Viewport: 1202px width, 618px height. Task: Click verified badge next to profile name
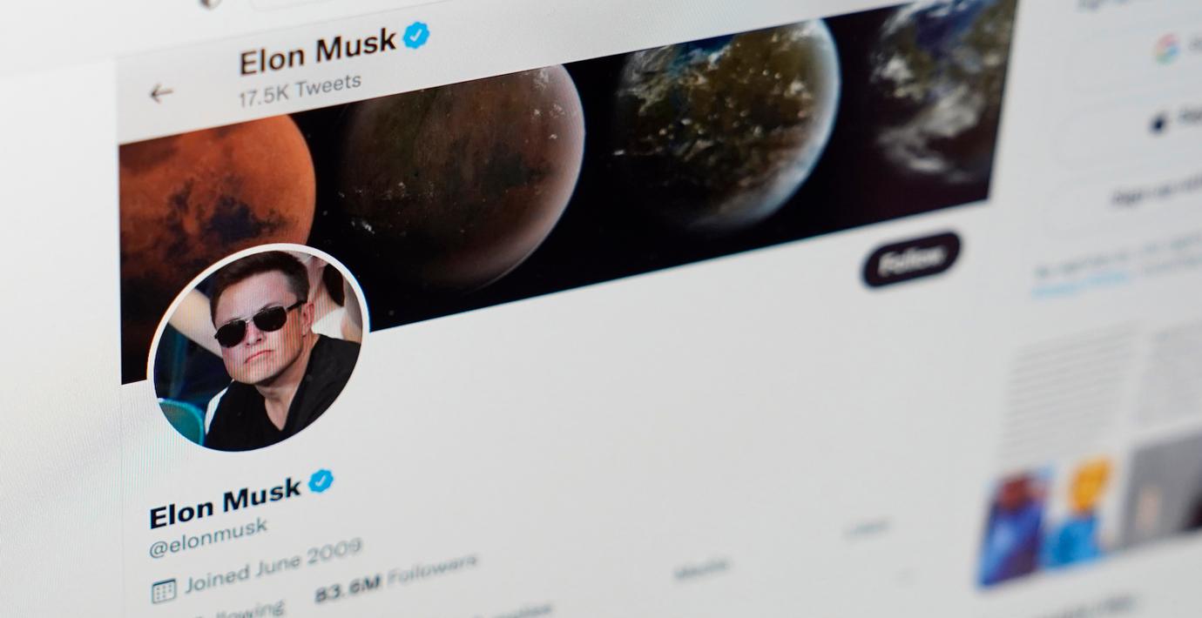coord(321,480)
